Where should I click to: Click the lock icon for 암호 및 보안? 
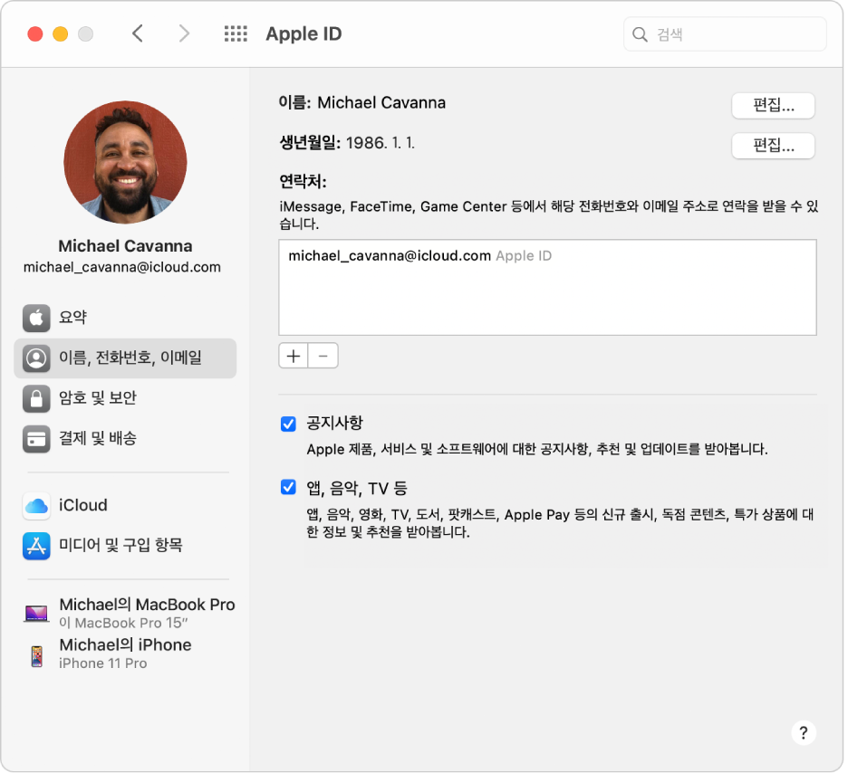(36, 398)
